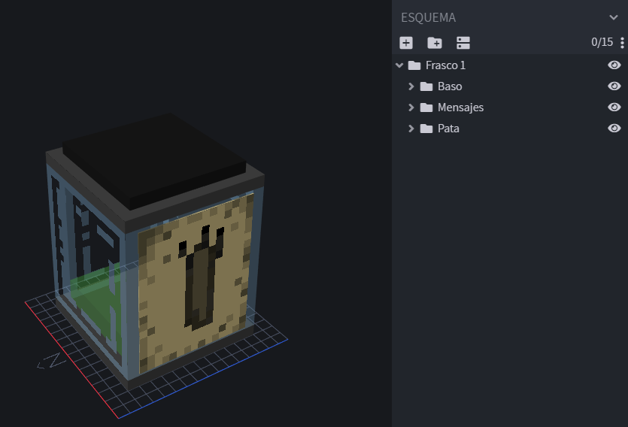Click the Baso folder icon

pyautogui.click(x=426, y=86)
